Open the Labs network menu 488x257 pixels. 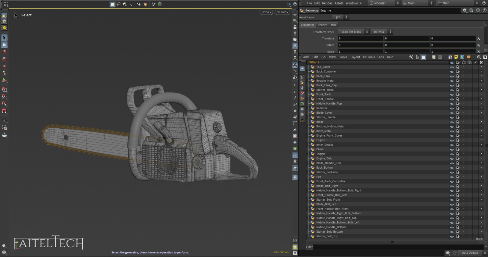click(380, 57)
